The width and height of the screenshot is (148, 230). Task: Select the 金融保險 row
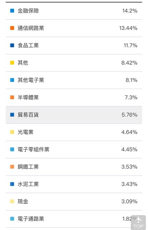[x=74, y=11]
